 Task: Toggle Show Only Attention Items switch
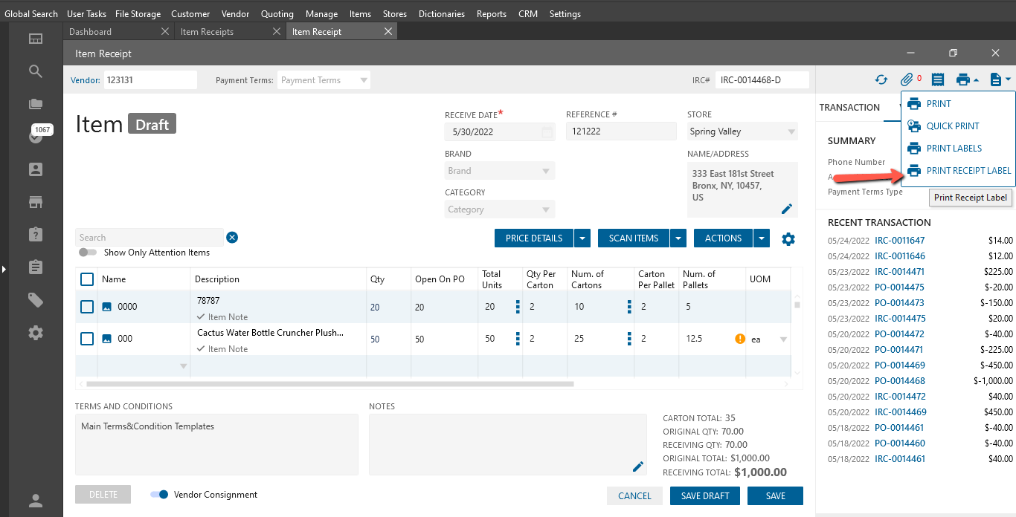click(x=88, y=253)
